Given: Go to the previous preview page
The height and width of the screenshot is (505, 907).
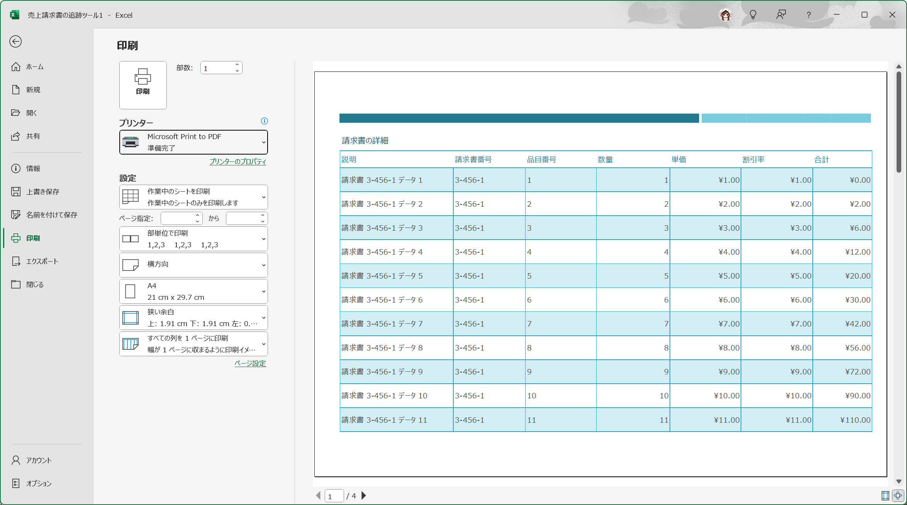Looking at the screenshot, I should point(319,495).
